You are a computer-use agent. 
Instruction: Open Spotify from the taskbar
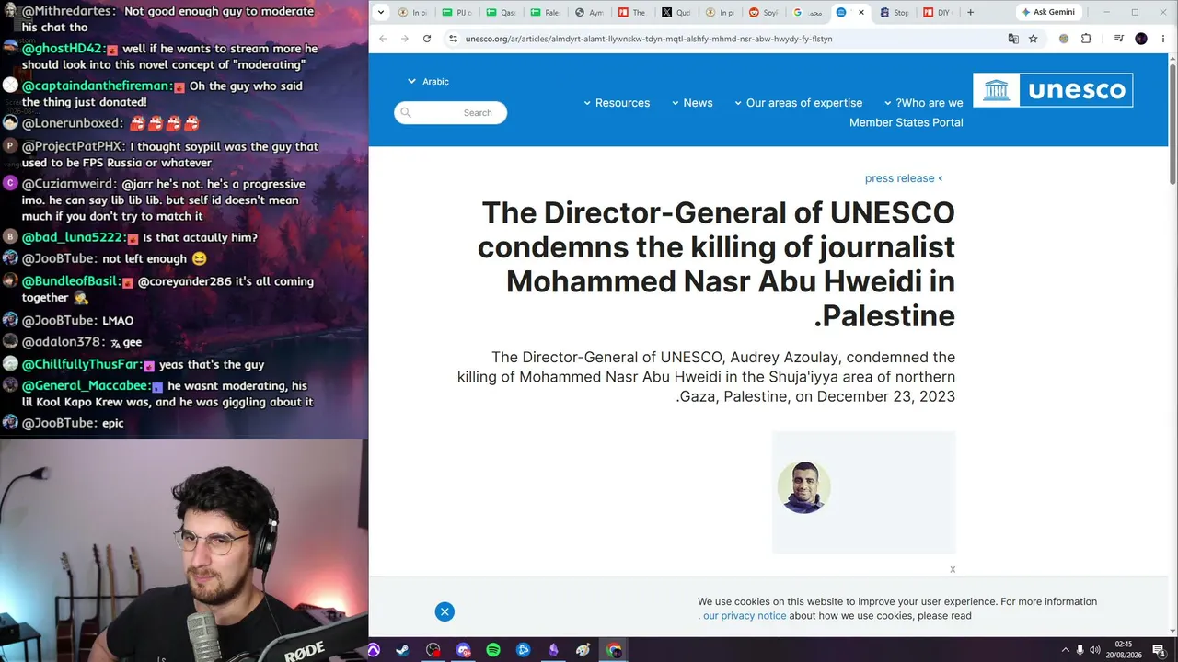coord(493,650)
